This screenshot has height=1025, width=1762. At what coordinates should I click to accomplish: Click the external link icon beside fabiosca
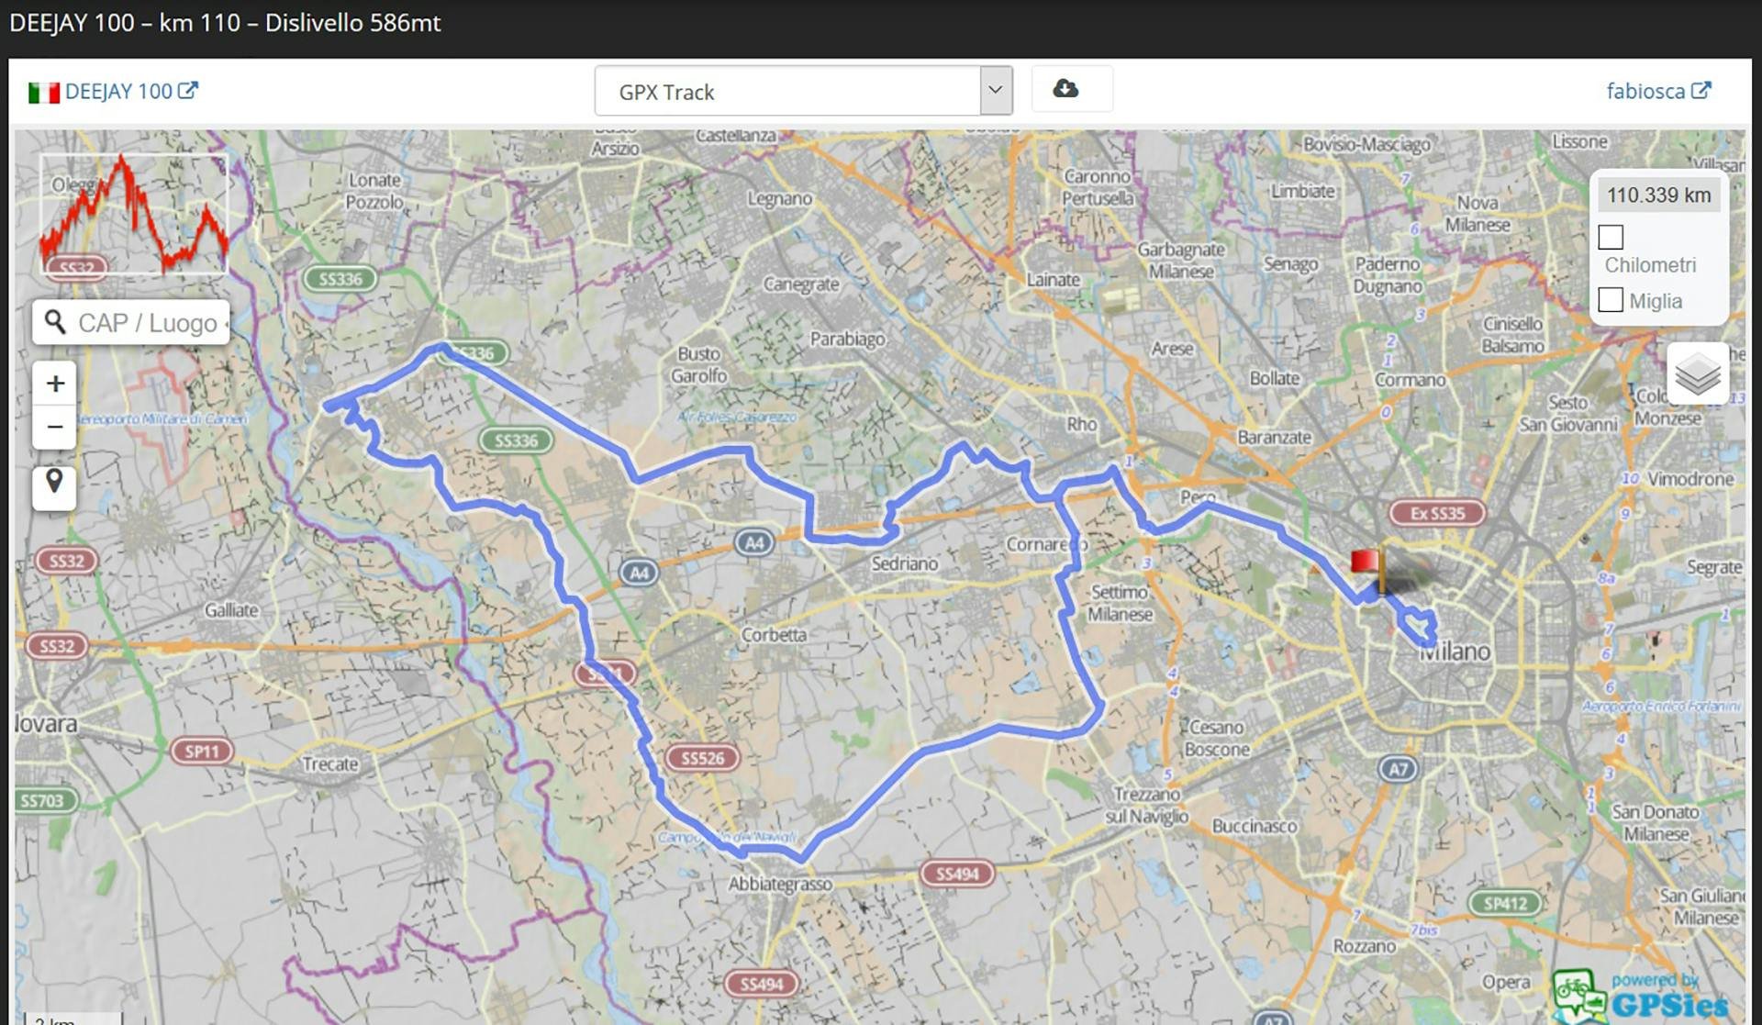[1701, 90]
